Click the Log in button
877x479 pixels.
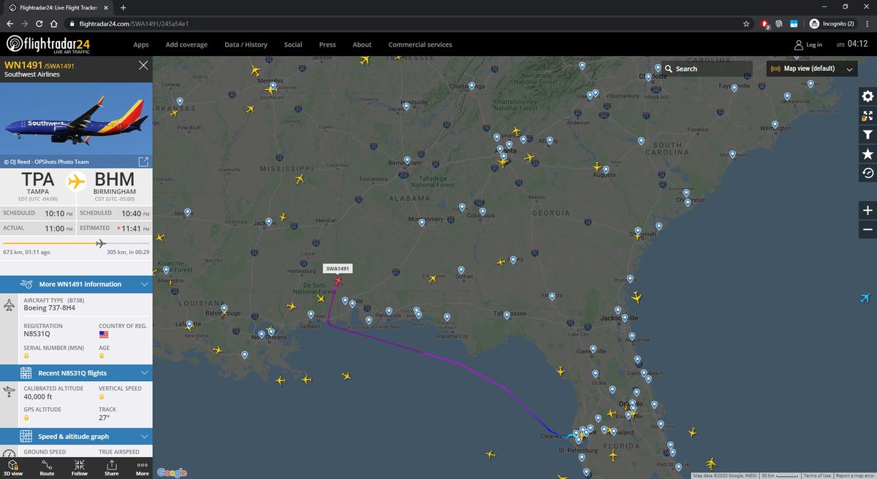click(x=808, y=45)
